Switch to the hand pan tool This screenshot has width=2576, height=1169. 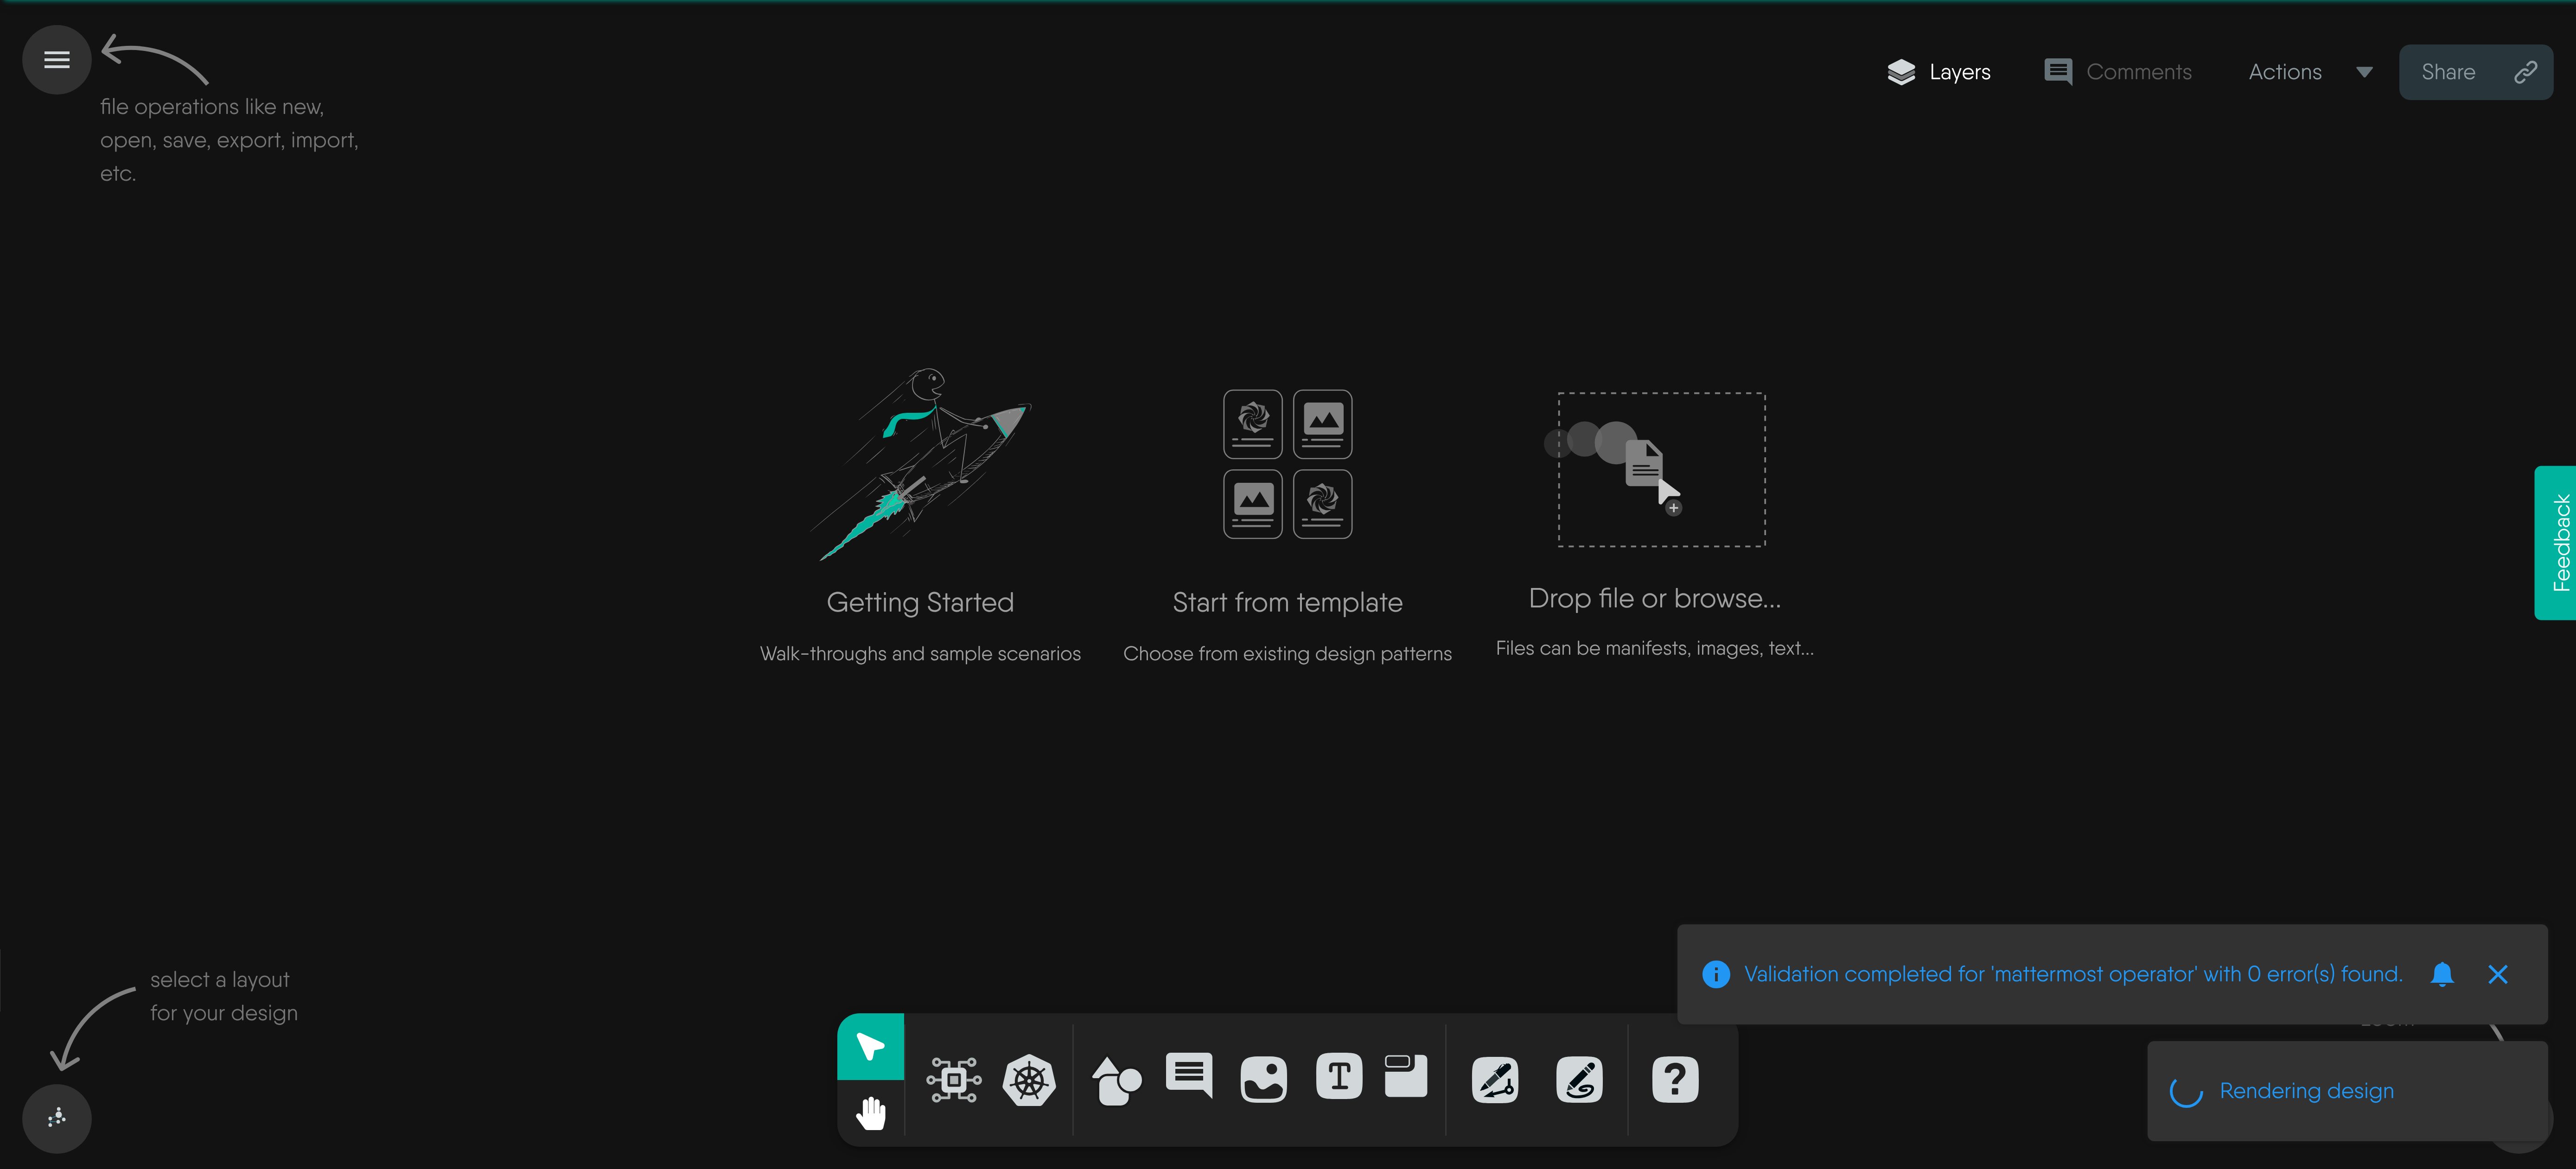tap(870, 1112)
